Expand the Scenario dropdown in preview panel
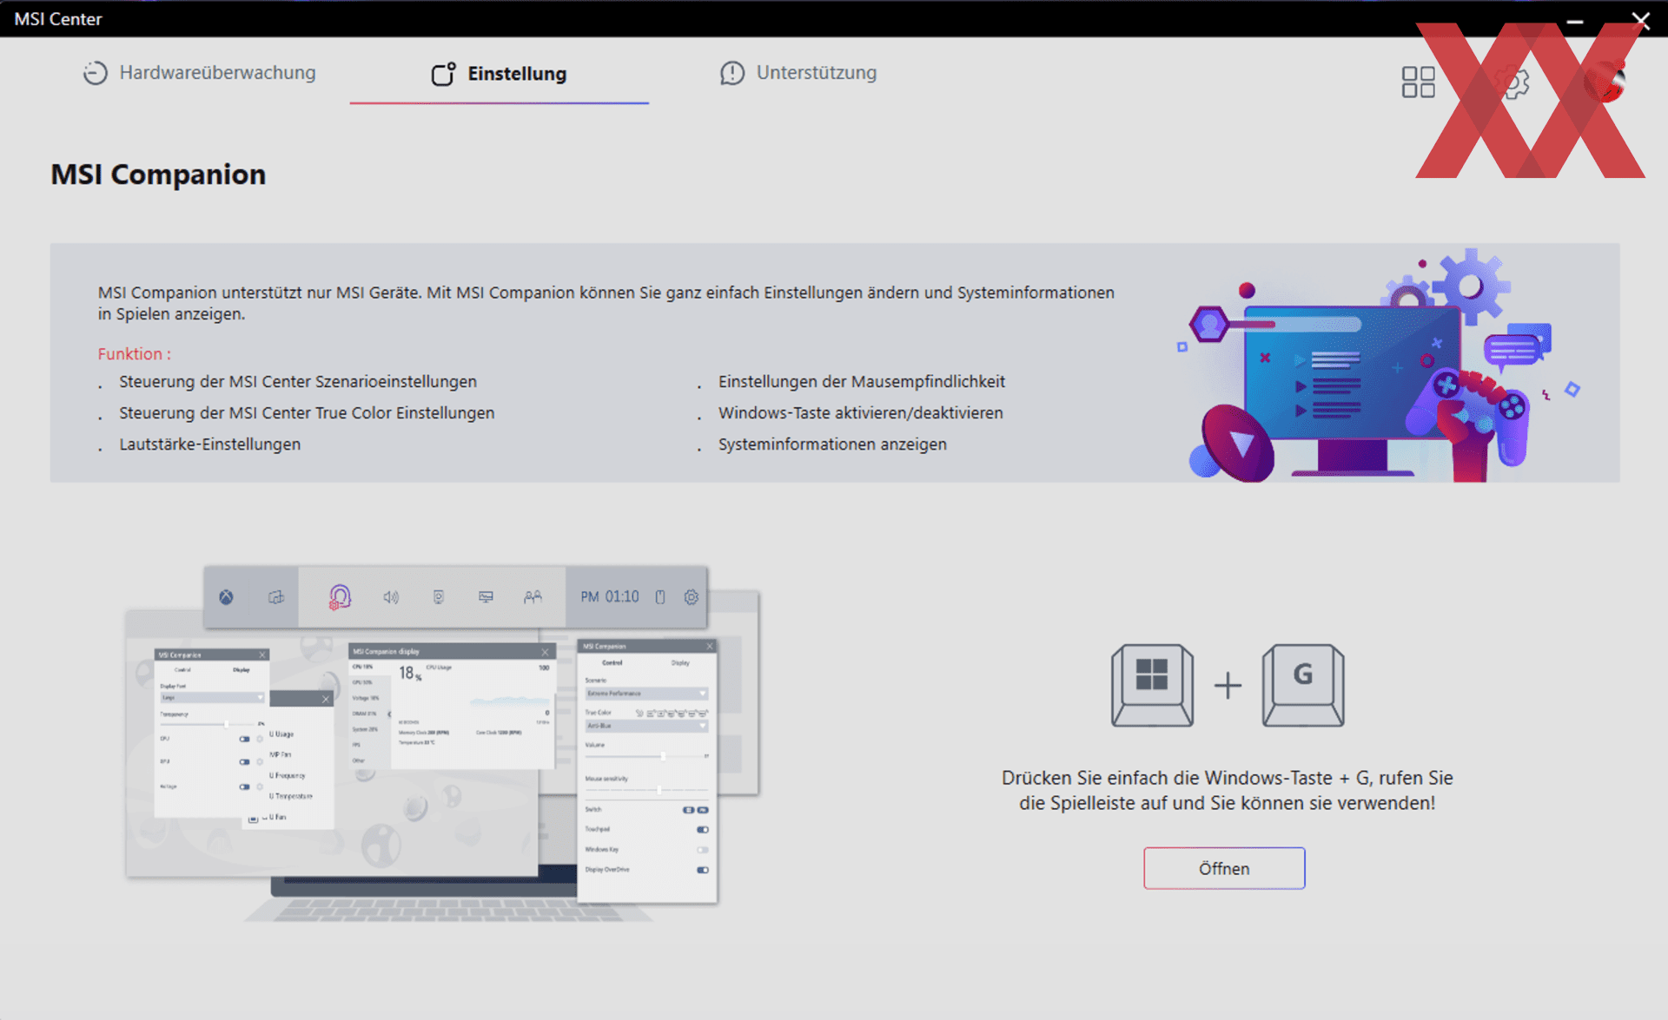This screenshot has height=1020, width=1668. 646,694
